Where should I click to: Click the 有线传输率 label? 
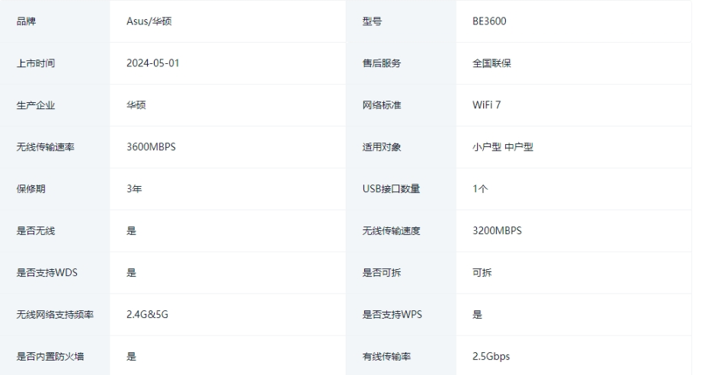coord(386,357)
